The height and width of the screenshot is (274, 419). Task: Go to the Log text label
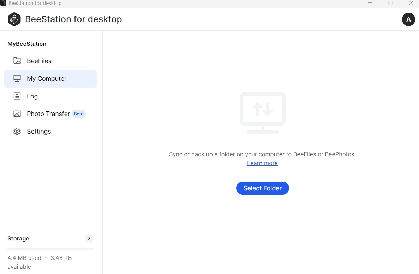[32, 96]
